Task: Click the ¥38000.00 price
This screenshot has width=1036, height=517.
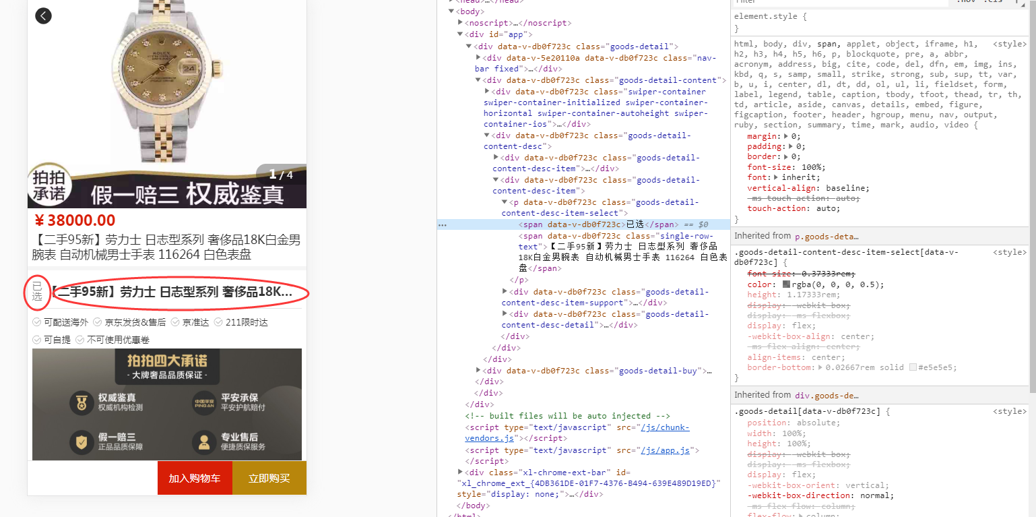Action: pos(74,220)
